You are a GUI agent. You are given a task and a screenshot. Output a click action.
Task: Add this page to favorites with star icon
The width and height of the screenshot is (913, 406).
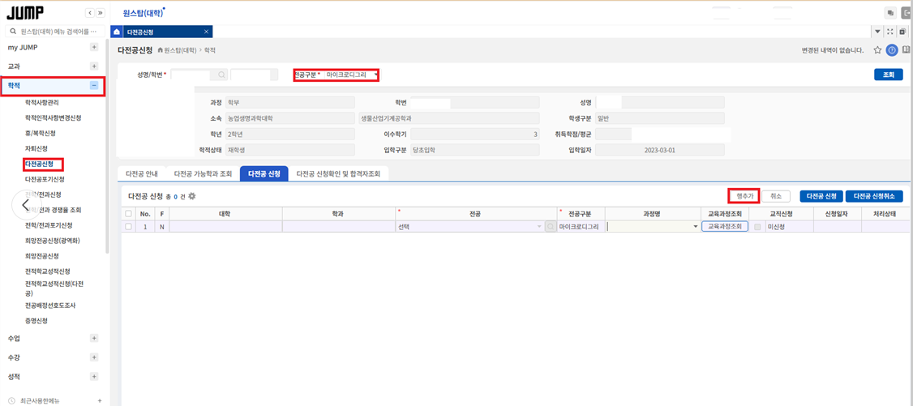point(877,50)
